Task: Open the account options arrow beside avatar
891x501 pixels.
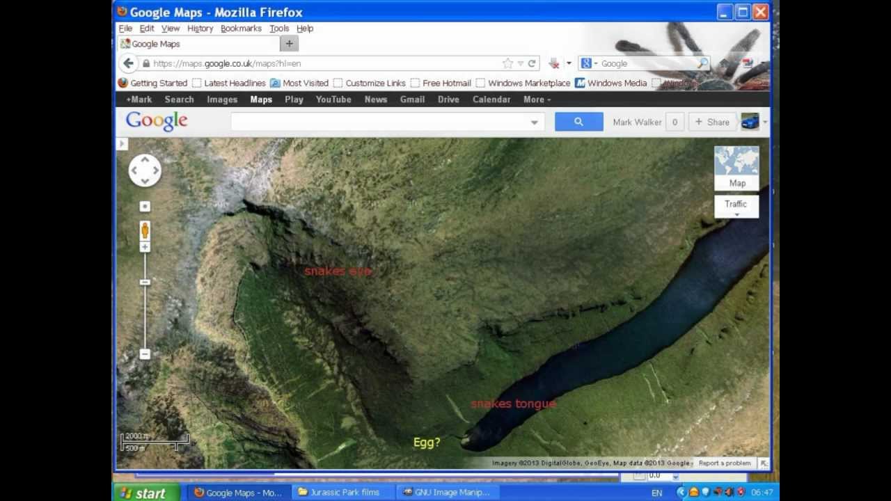Action: click(765, 122)
